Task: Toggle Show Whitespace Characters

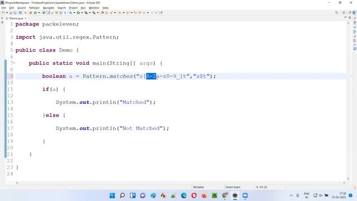Action: [65, 13]
